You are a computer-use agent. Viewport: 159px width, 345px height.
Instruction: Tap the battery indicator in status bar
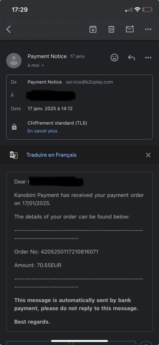(147, 9)
